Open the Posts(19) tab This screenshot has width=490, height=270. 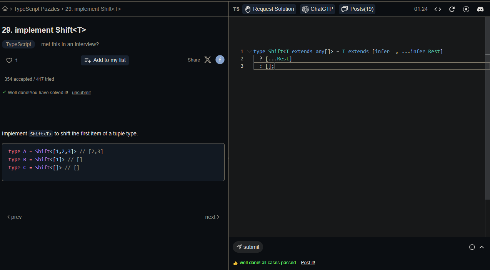click(357, 9)
